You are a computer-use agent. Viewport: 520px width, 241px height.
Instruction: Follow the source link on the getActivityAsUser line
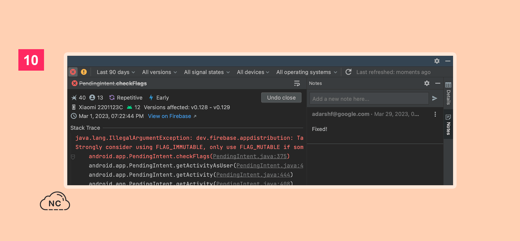[270, 166]
